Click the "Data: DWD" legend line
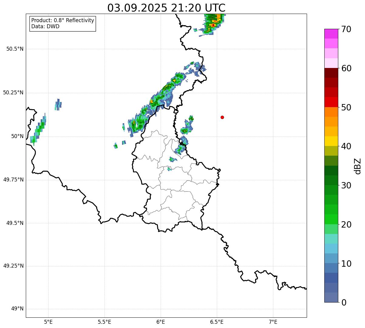This screenshot has width=365, height=328. pyautogui.click(x=46, y=26)
